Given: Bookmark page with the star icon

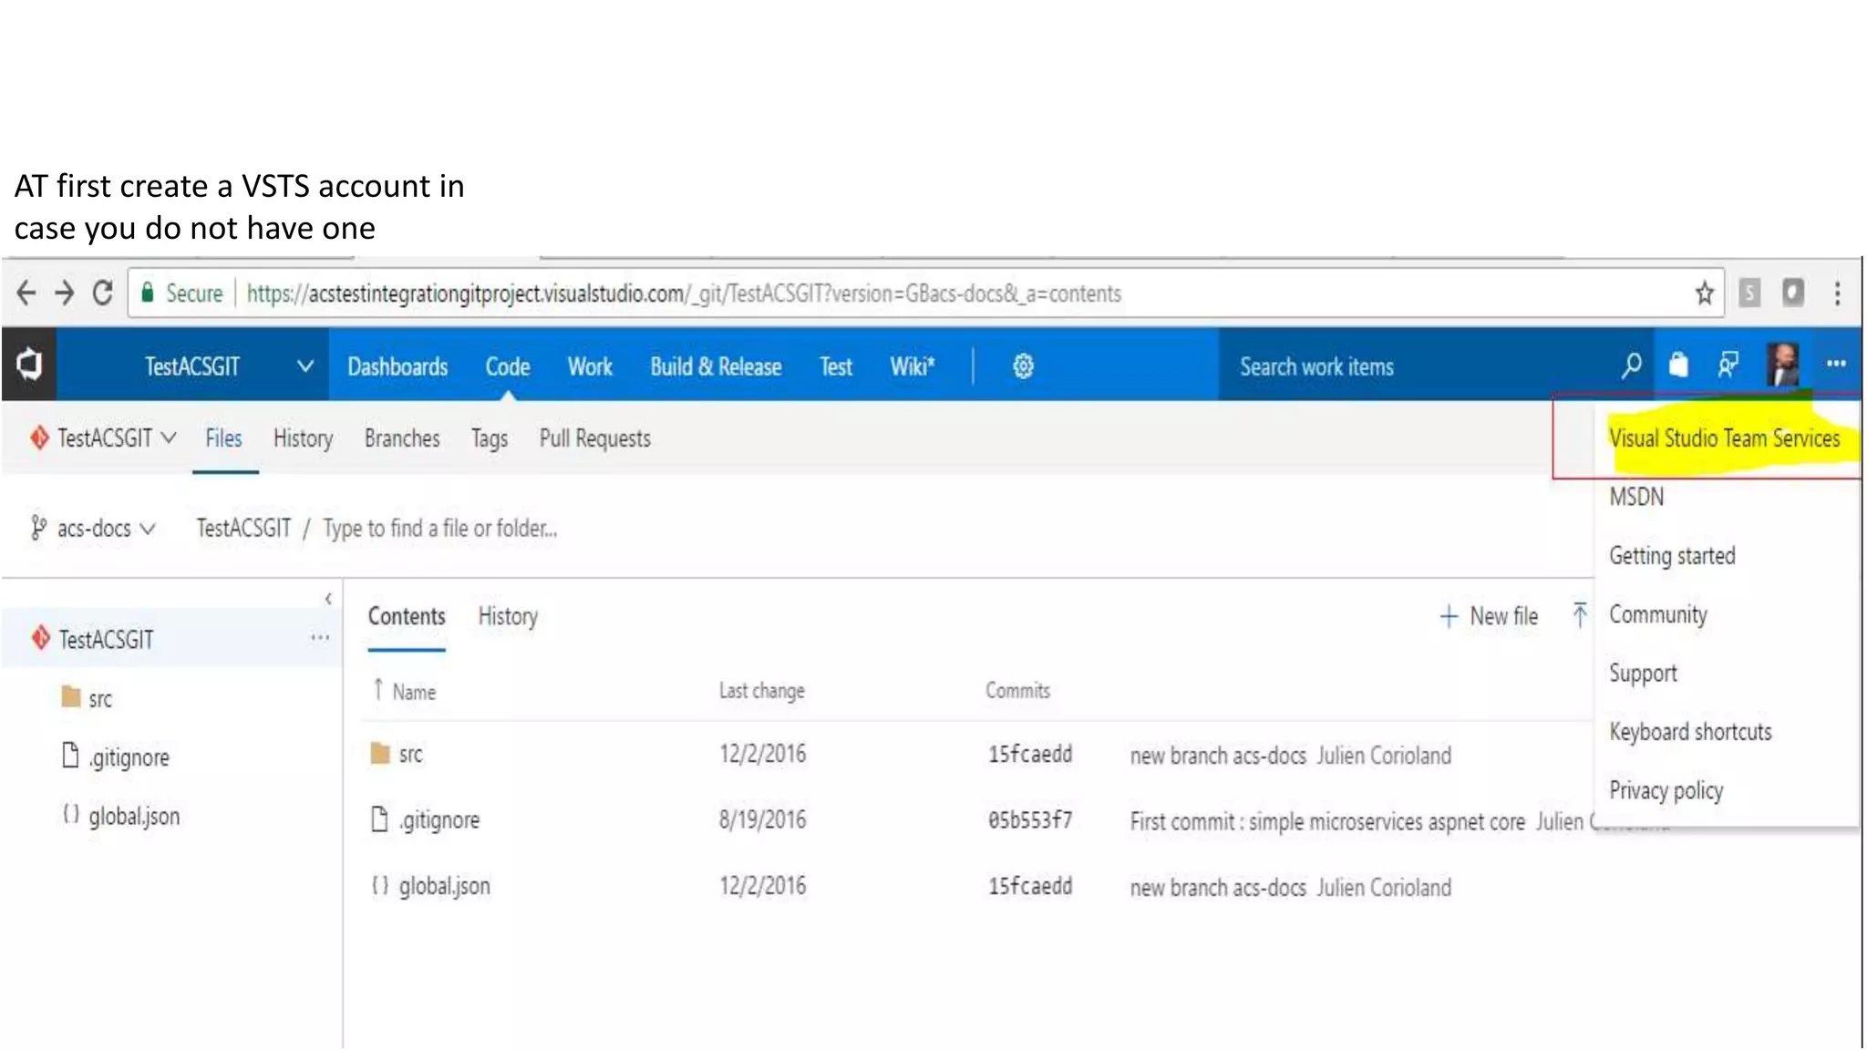Looking at the screenshot, I should coord(1704,293).
